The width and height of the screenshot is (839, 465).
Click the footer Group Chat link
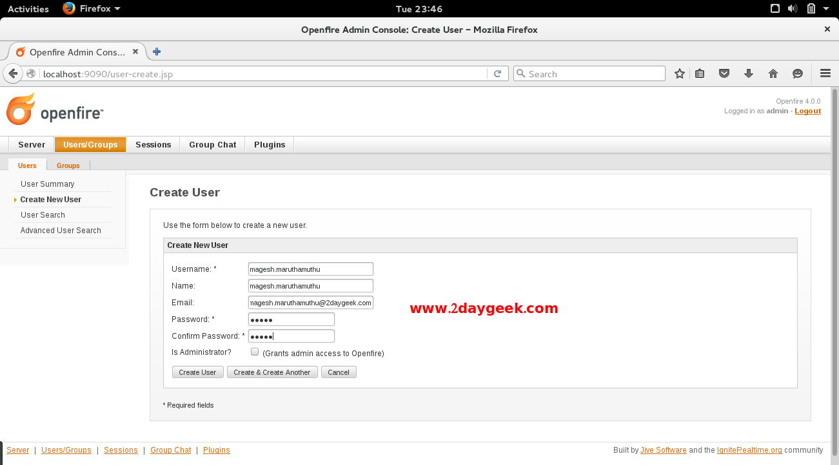pos(171,450)
